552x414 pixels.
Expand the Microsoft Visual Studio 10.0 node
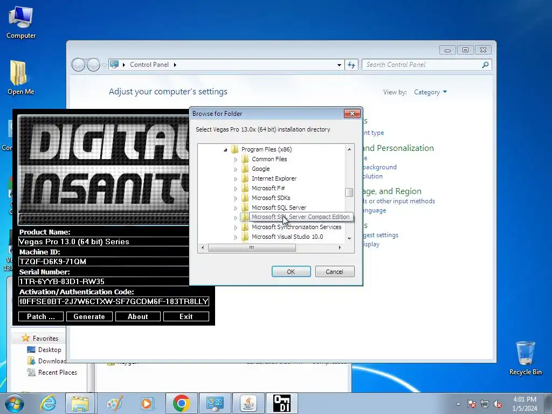236,237
